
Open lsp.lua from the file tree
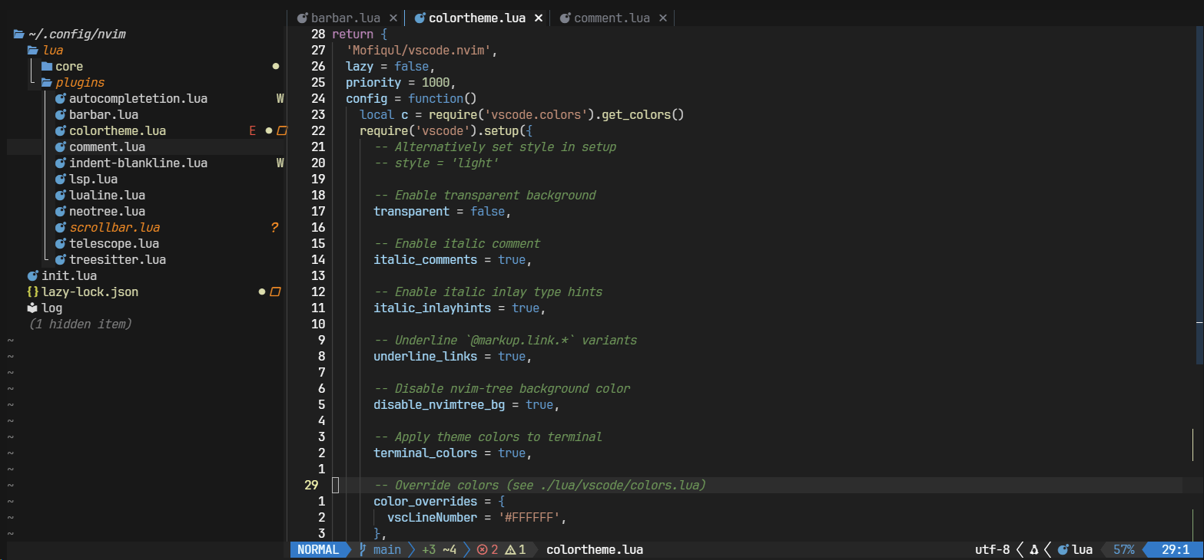(x=93, y=180)
